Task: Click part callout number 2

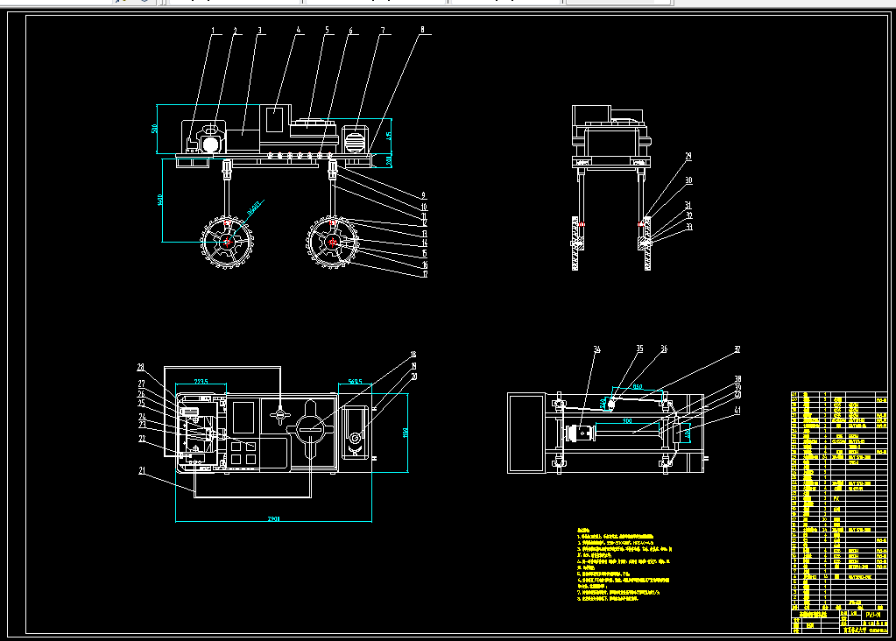Action: (x=234, y=31)
